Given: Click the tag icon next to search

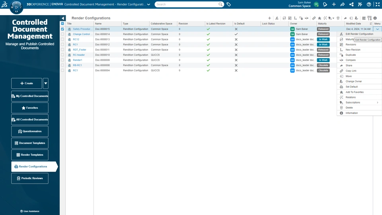Looking at the screenshot, I should click(228, 4).
